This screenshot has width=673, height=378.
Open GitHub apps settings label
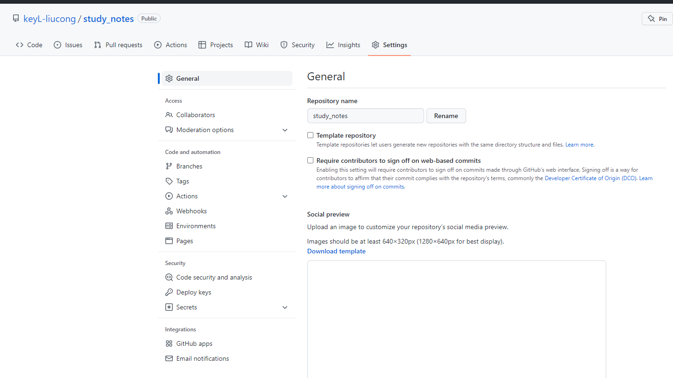click(x=194, y=343)
